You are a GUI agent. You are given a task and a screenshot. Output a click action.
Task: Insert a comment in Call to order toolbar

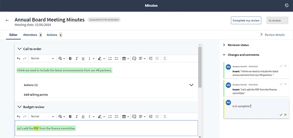(134, 59)
